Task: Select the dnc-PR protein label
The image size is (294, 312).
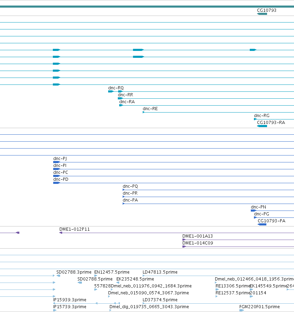Action: pos(130,193)
